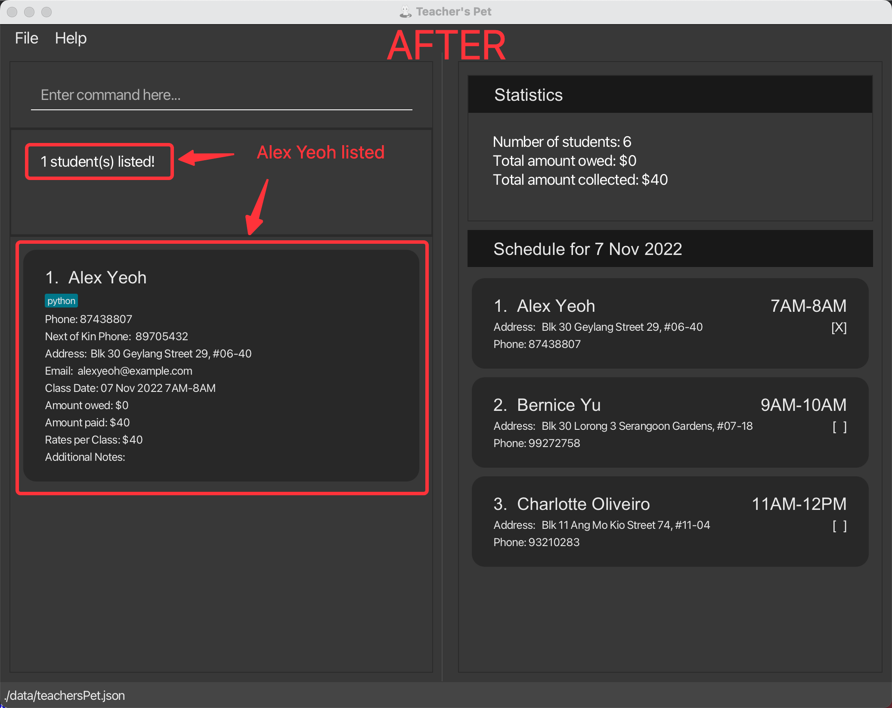This screenshot has width=892, height=708.
Task: Click the 7AM-8AM time slot
Action: click(808, 306)
